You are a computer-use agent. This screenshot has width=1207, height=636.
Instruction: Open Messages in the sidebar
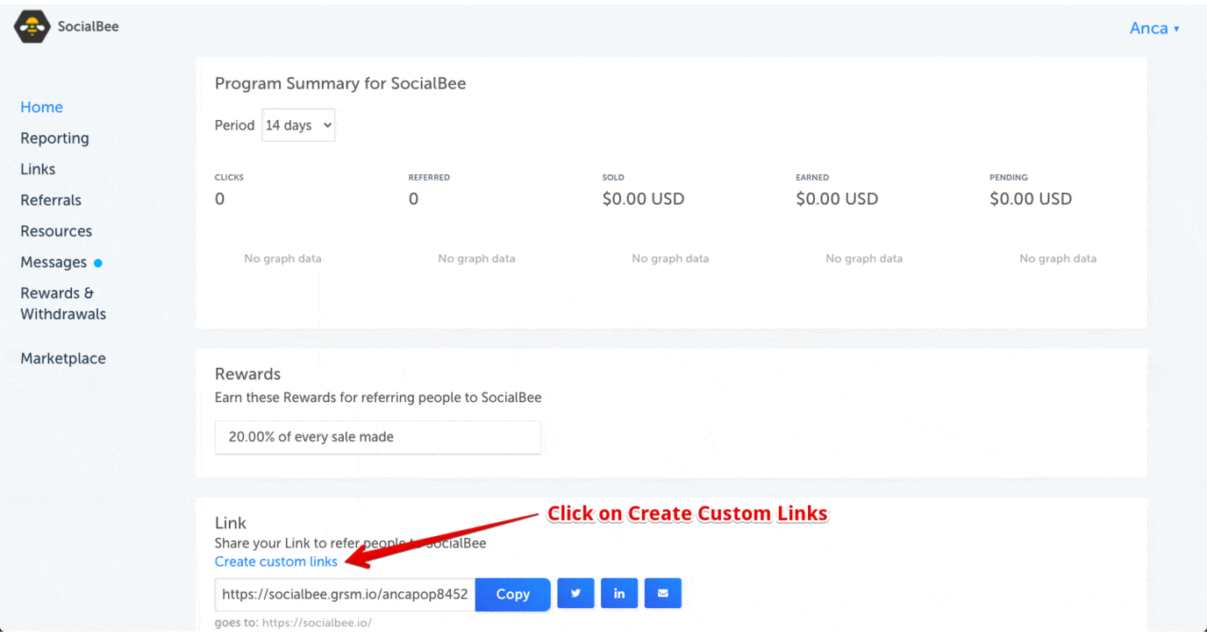[54, 263]
